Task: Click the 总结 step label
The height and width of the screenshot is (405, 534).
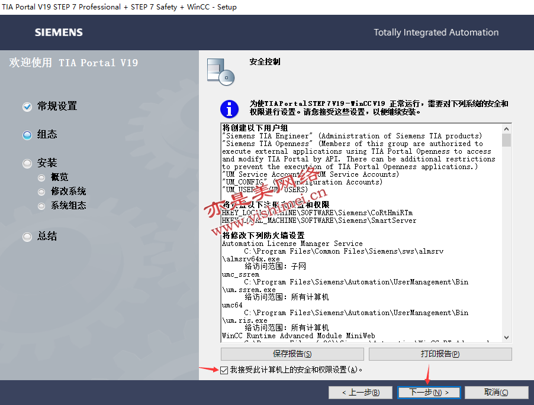Action: [47, 236]
